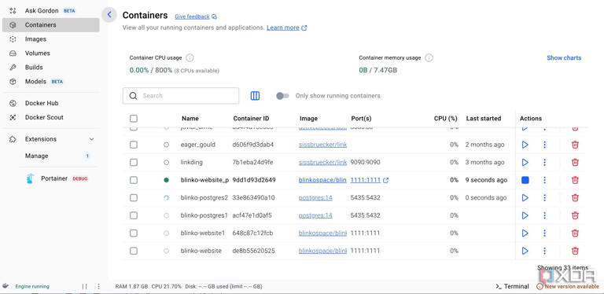Delete the blinko-postgres2 container

click(575, 198)
